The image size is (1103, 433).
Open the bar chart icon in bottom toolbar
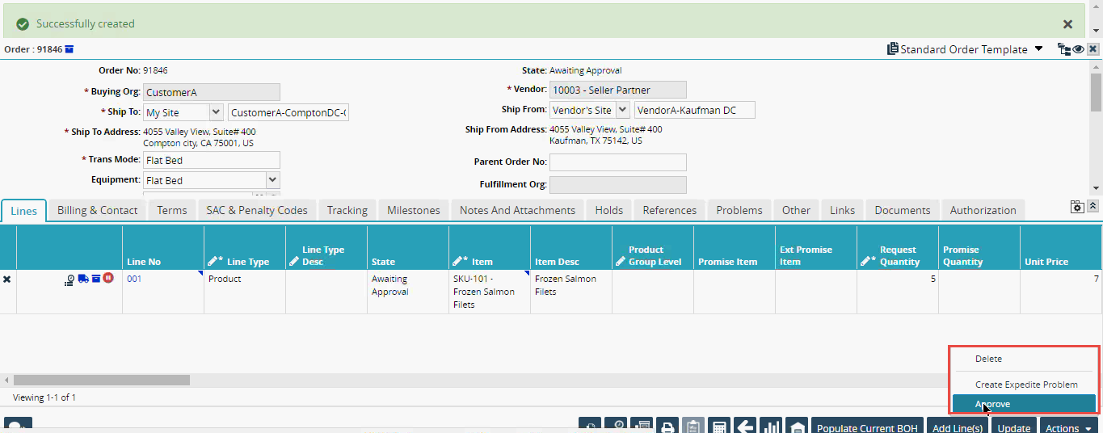770,426
